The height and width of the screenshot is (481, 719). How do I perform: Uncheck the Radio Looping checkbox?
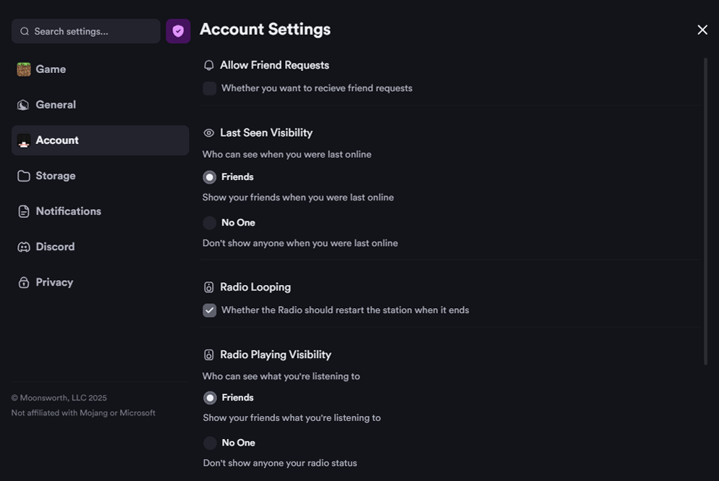pyautogui.click(x=210, y=310)
